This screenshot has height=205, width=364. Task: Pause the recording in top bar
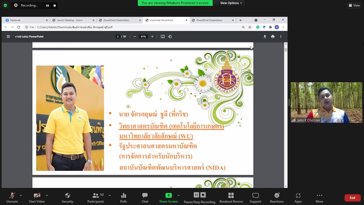click(47, 5)
